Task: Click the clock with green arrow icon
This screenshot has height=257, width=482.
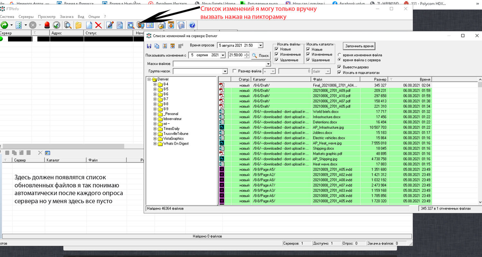Action: pyautogui.click(x=57, y=25)
